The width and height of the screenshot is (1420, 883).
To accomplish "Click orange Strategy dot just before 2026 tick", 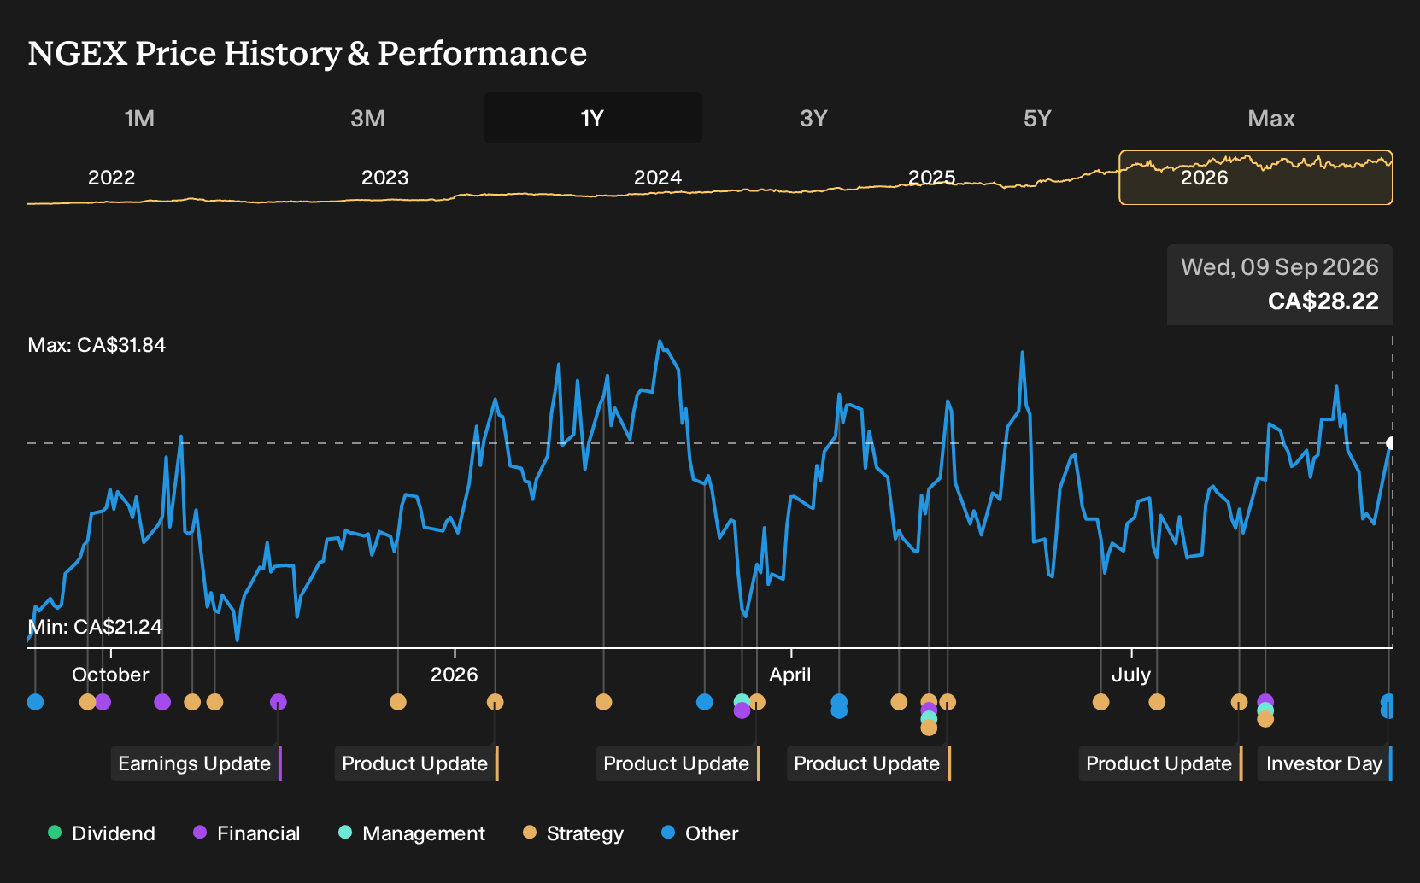I will click(397, 702).
